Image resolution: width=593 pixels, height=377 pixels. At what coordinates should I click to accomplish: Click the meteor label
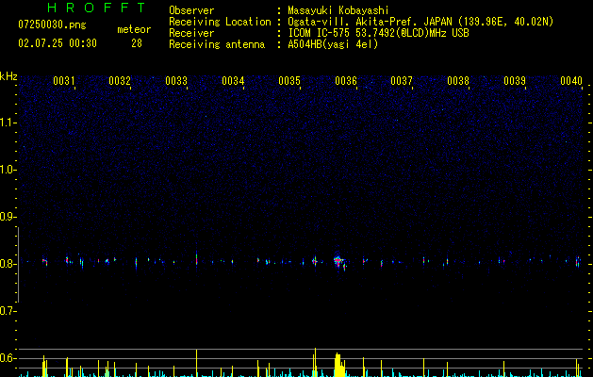point(134,29)
